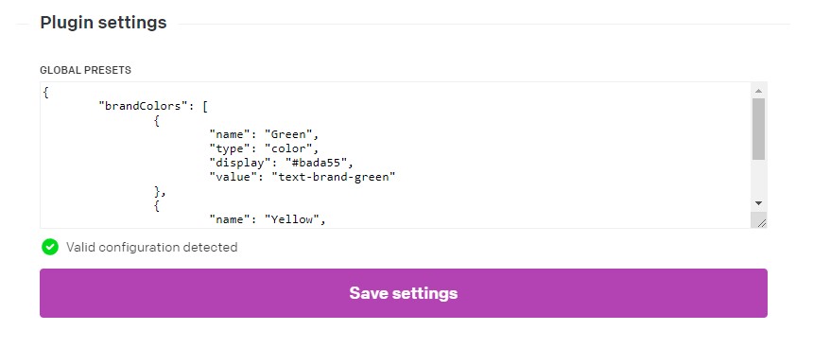Click the scrollbar down arrow in textarea
This screenshot has height=348, width=813.
(x=758, y=203)
